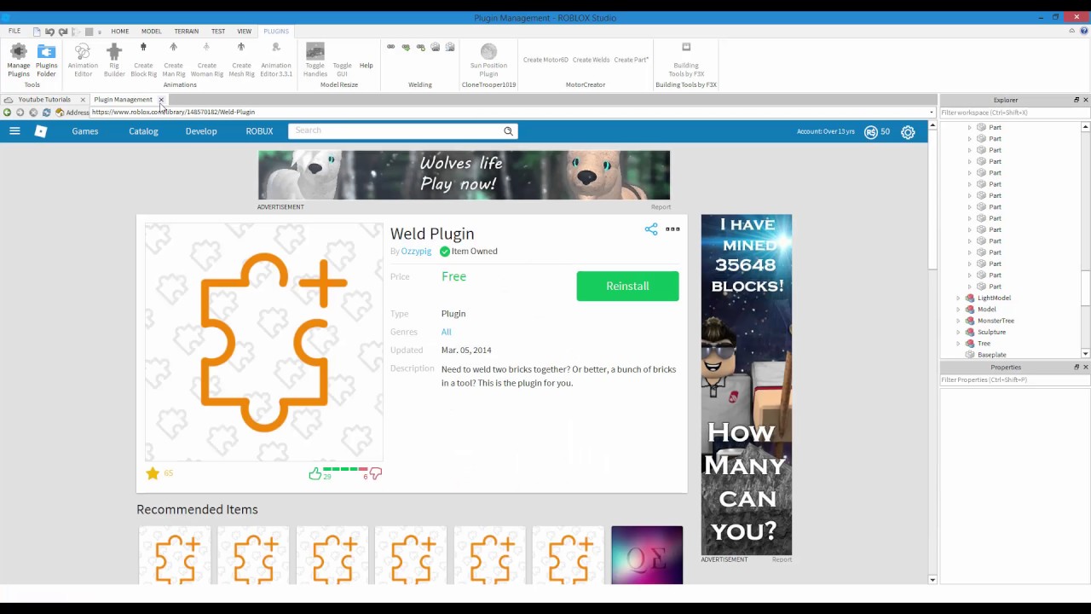Click Create Block Rig
The height and width of the screenshot is (614, 1091).
[x=143, y=61]
